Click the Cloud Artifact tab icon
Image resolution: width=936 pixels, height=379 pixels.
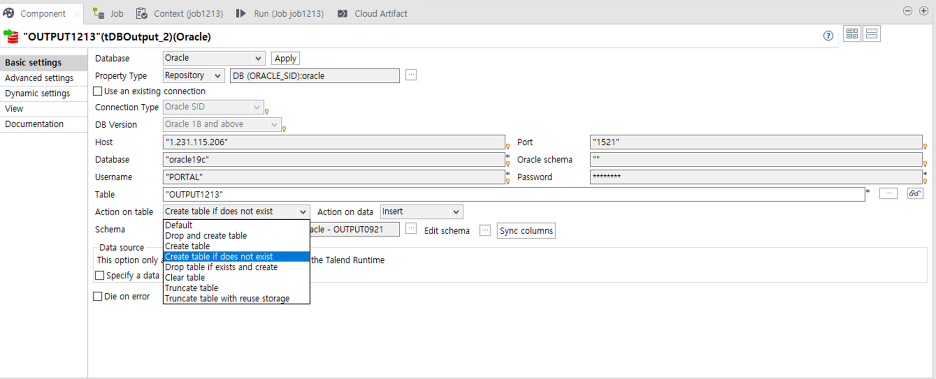pos(343,14)
